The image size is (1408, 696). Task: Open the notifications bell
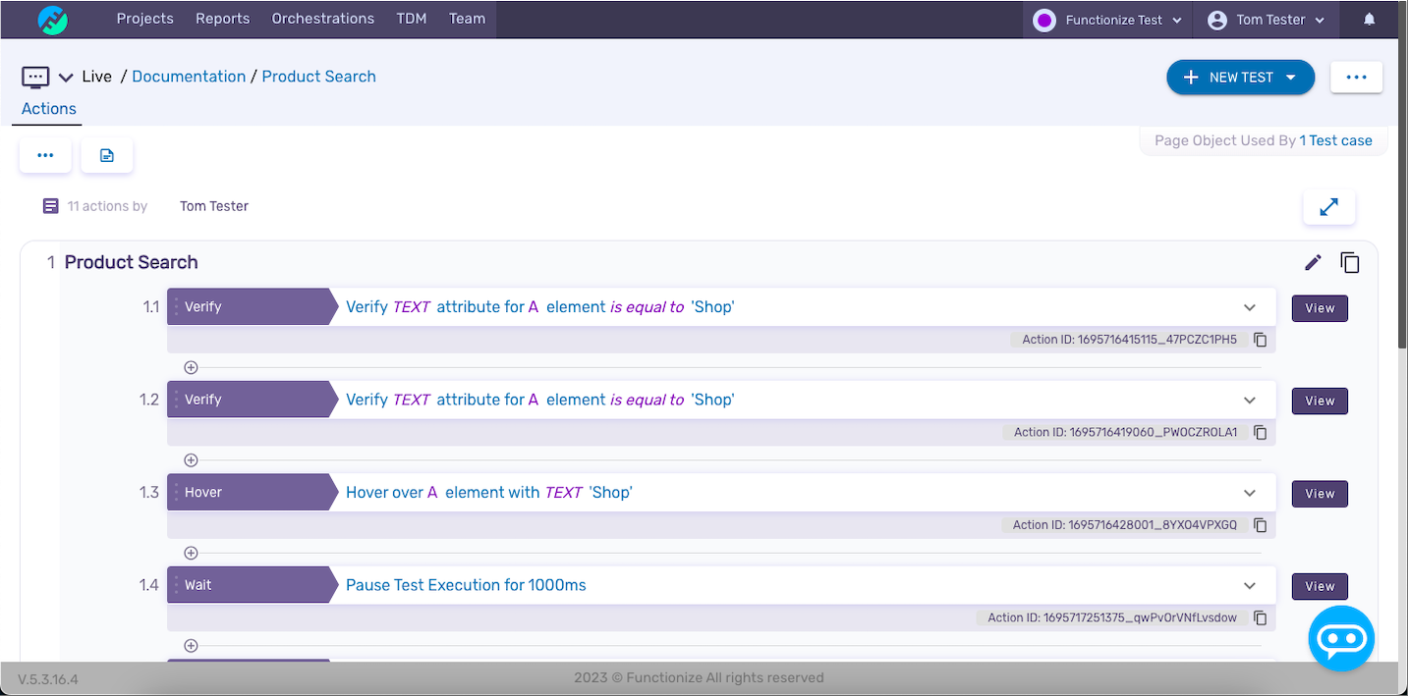click(x=1370, y=20)
